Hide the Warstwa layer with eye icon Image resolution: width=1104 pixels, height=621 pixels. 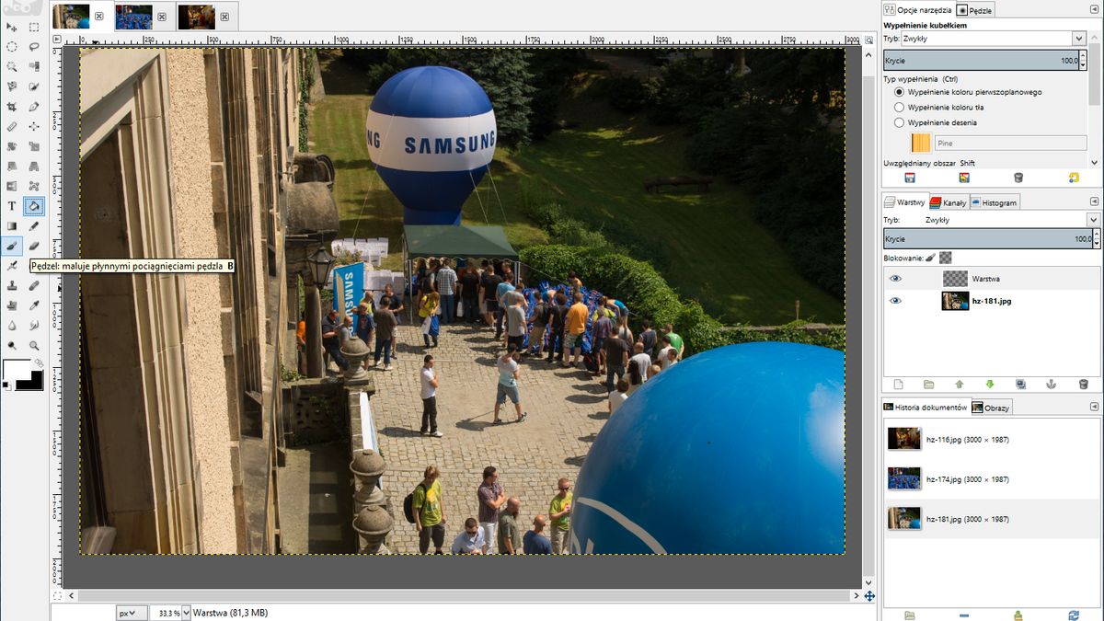point(896,278)
